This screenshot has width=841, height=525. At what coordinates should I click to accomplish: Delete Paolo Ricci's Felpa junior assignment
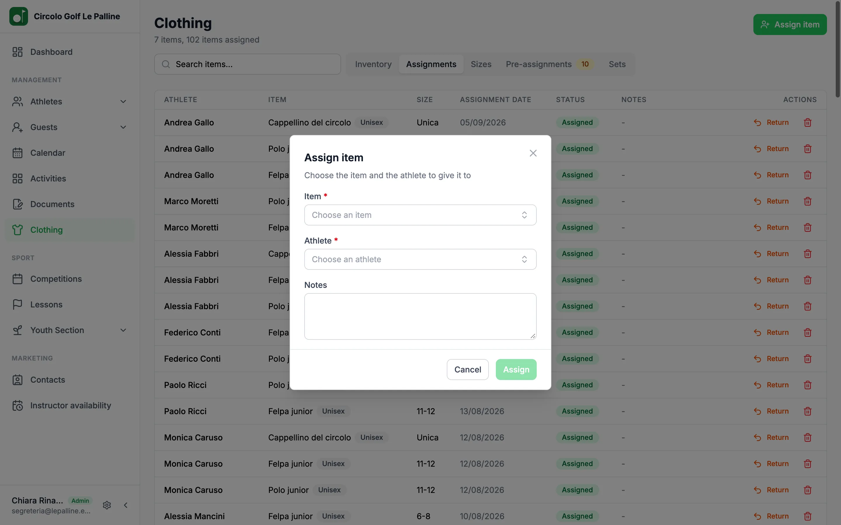coord(808,411)
